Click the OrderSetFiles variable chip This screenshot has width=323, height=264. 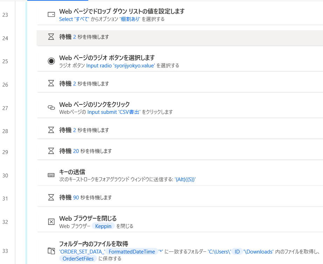tap(78, 259)
